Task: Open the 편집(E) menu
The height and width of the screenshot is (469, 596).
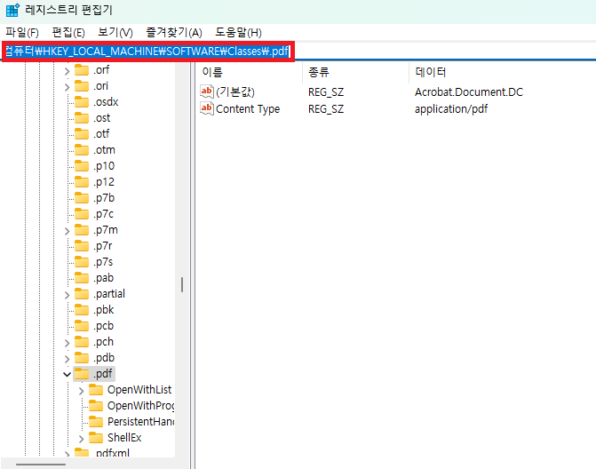Action: 68,33
